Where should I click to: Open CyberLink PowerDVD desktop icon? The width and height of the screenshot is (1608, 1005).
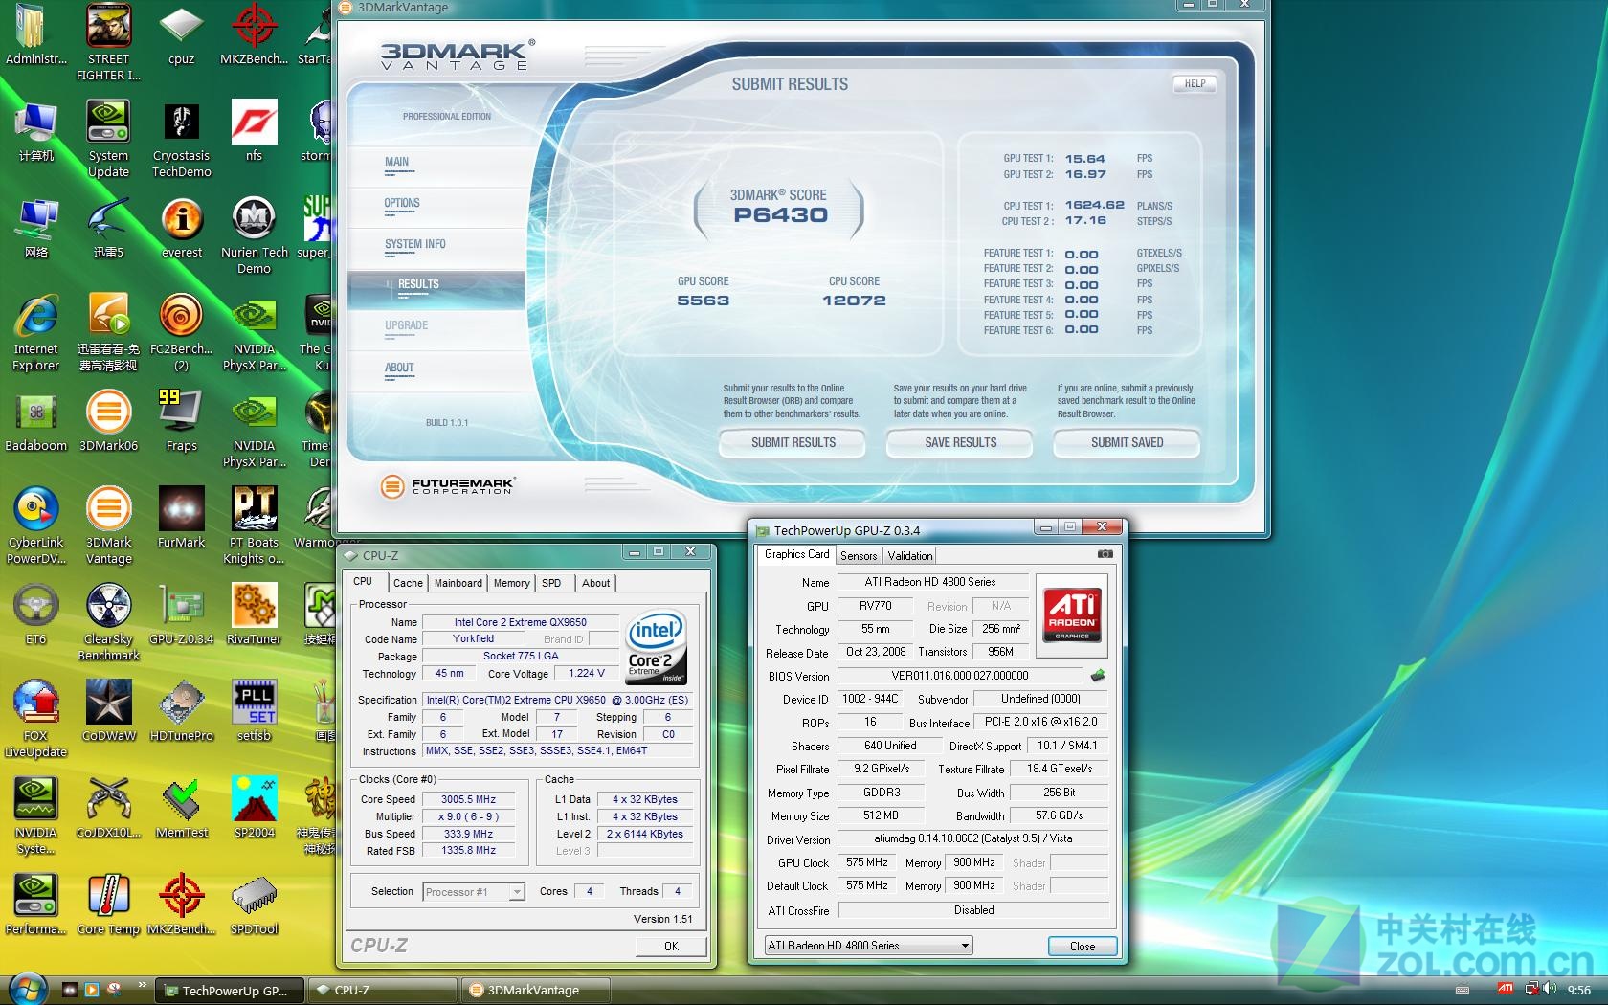click(35, 526)
